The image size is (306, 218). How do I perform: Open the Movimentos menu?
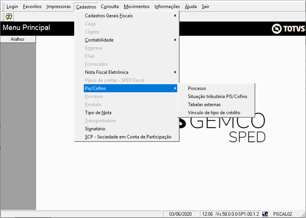coord(136,7)
